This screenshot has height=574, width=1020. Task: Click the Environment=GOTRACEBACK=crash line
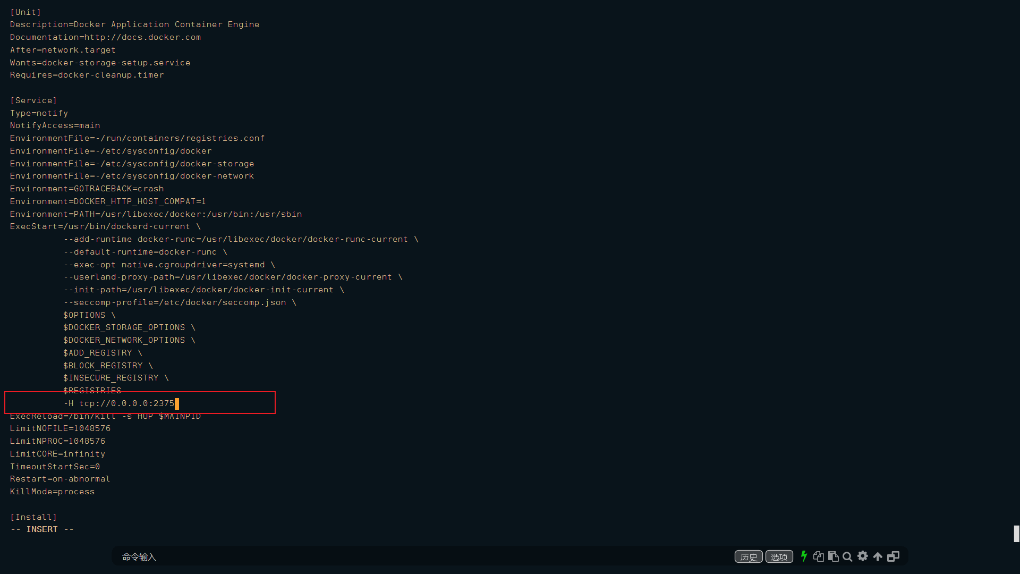[x=87, y=189]
